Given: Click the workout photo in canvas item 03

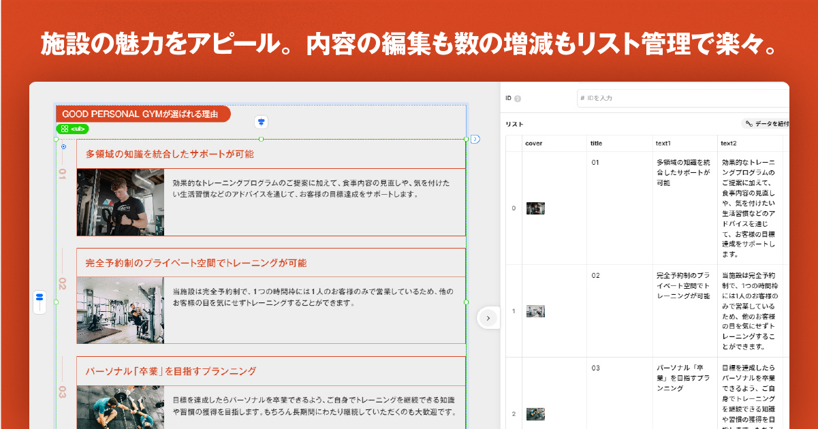Looking at the screenshot, I should point(121,407).
